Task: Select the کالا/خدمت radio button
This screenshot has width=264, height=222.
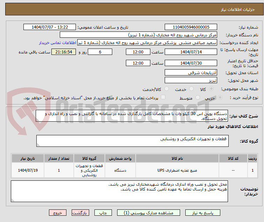Action: 166,89
